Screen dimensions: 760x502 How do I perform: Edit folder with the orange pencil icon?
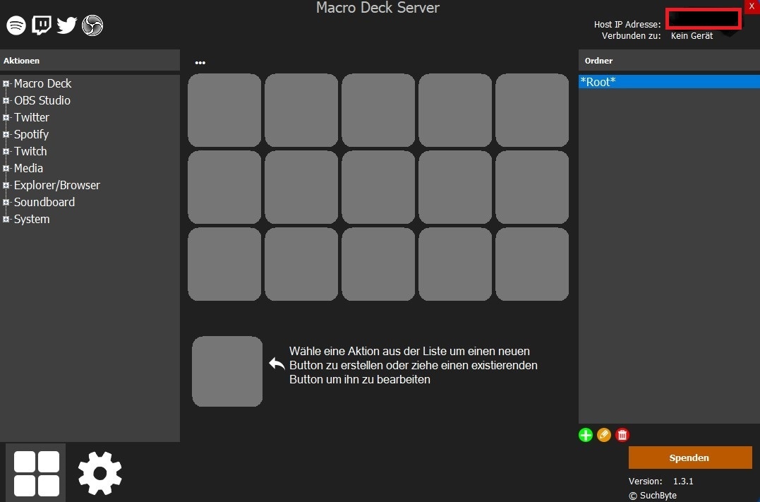(604, 435)
